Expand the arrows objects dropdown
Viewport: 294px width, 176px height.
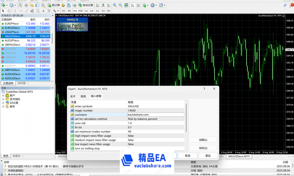click(58, 11)
